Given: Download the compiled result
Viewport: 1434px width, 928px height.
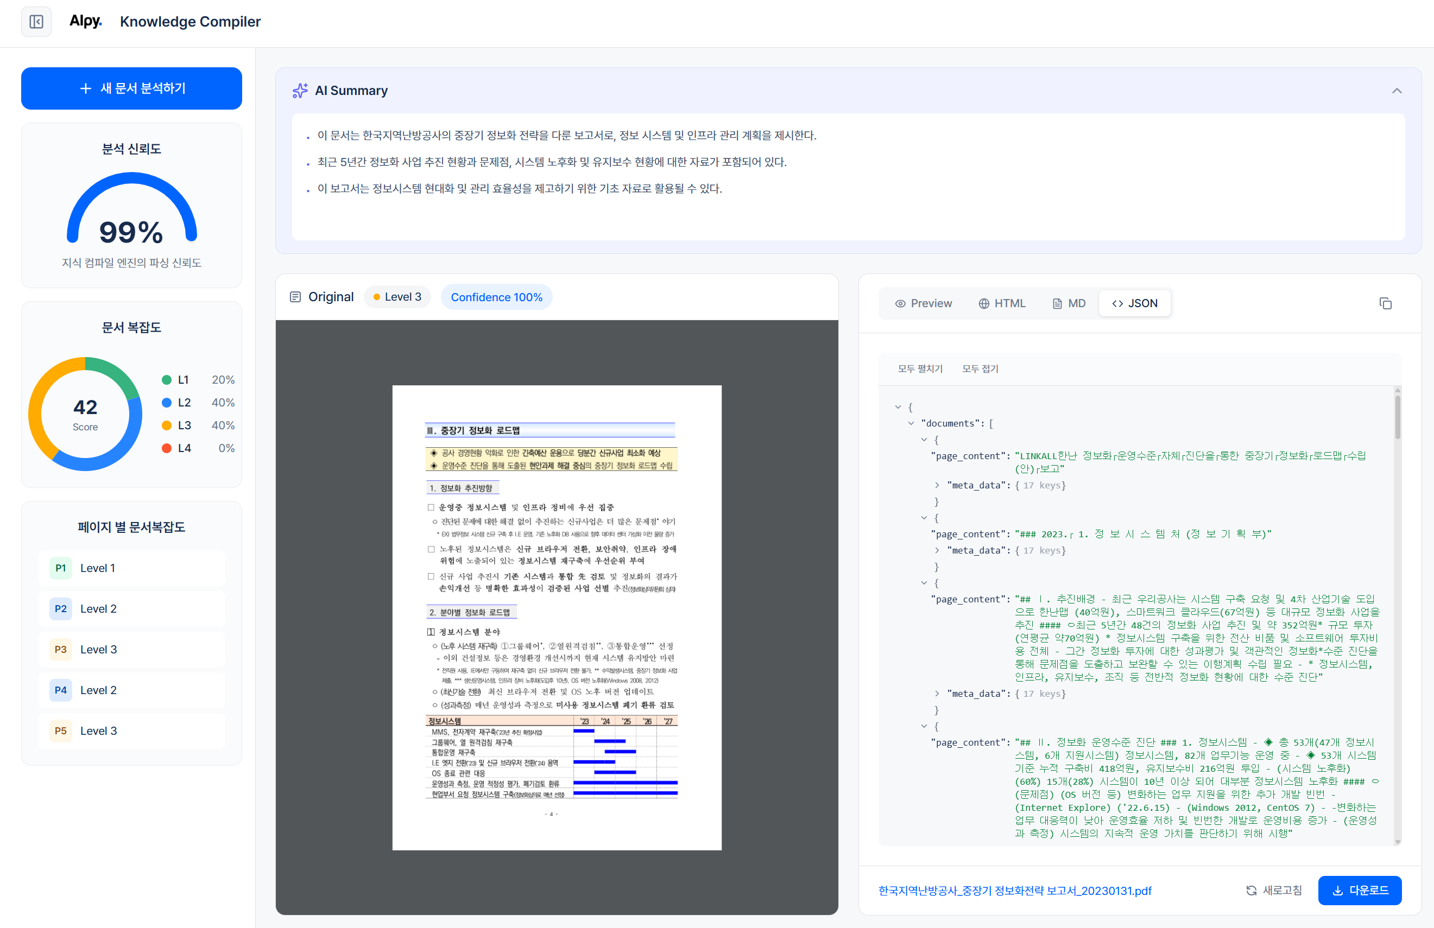Looking at the screenshot, I should 1360,890.
